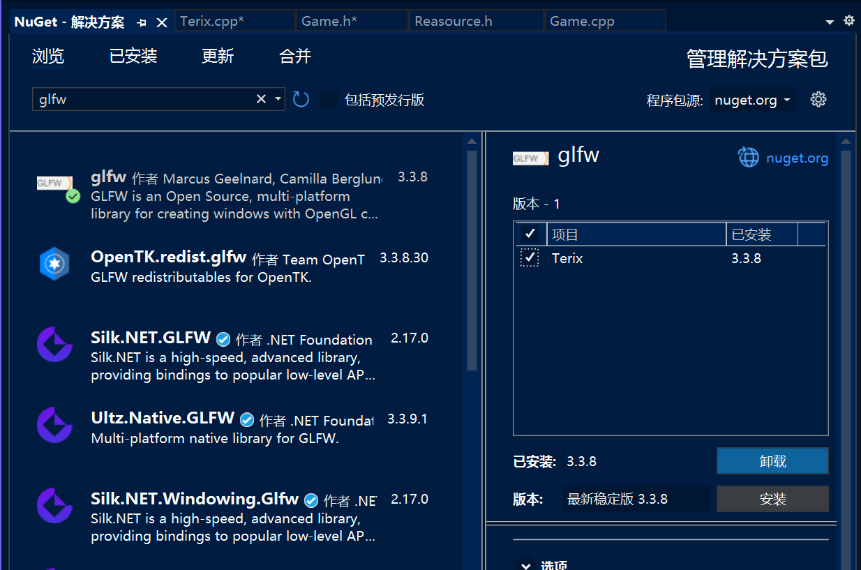
Task: Click the glfw package logo in the list
Action: coord(54,183)
